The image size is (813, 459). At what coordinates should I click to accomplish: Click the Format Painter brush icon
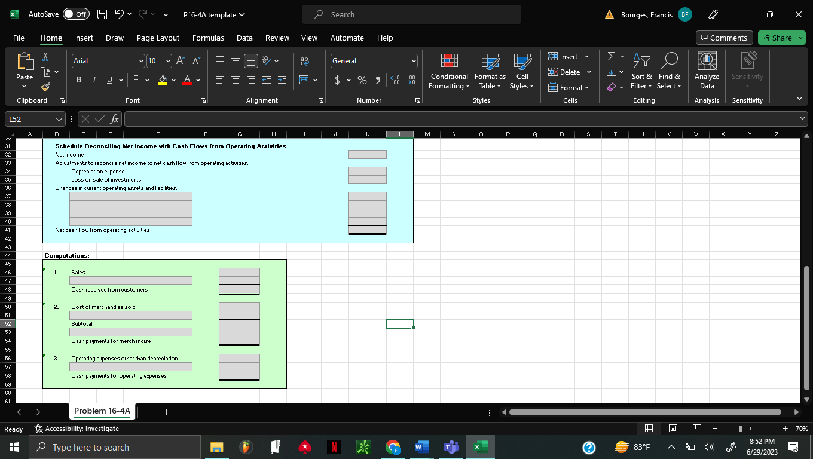pyautogui.click(x=45, y=88)
